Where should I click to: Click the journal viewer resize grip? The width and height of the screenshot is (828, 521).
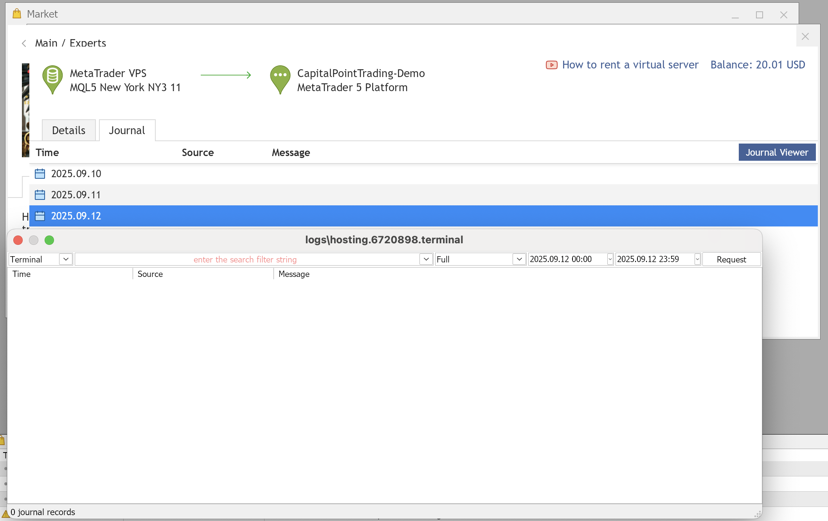[758, 514]
